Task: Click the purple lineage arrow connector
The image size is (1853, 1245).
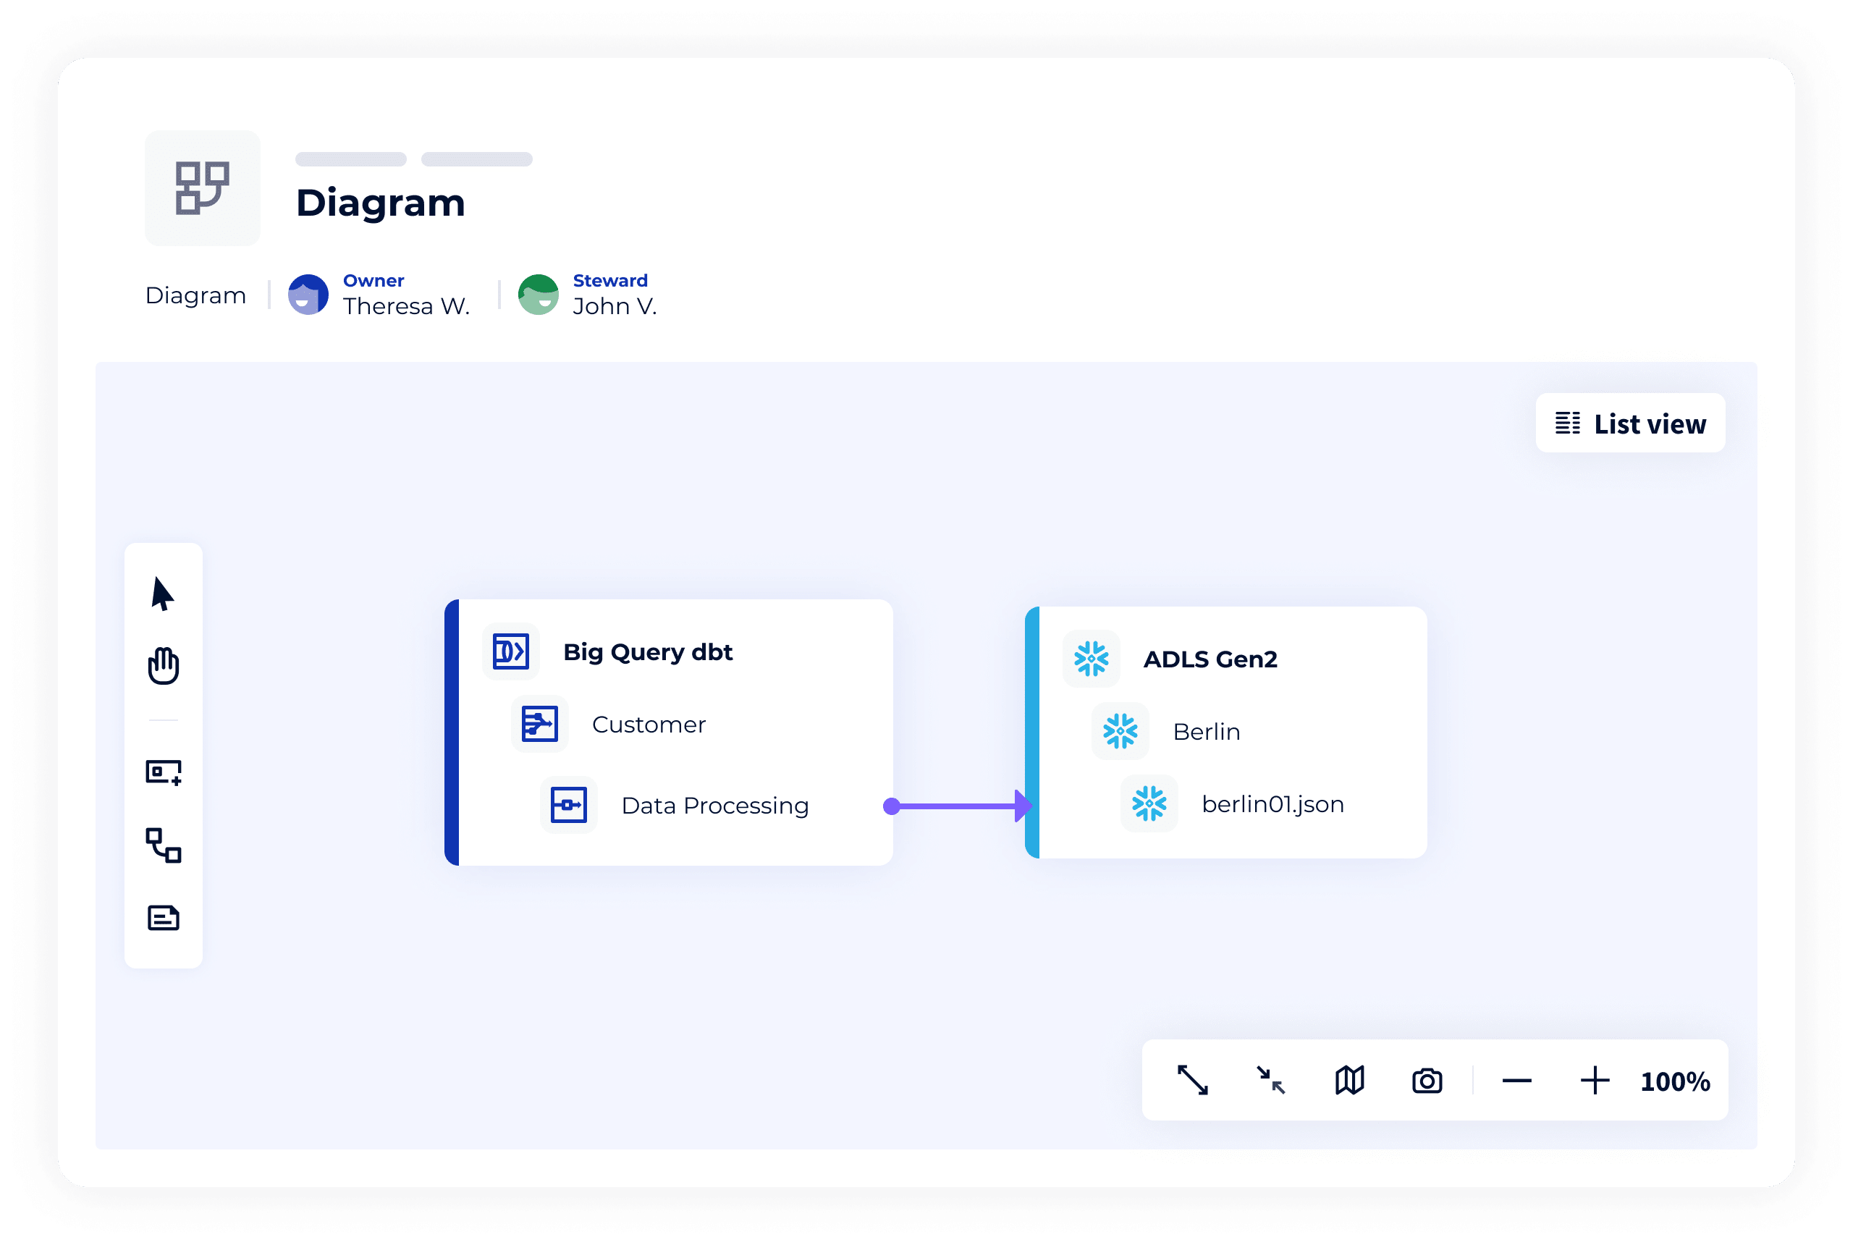Action: coord(958,806)
